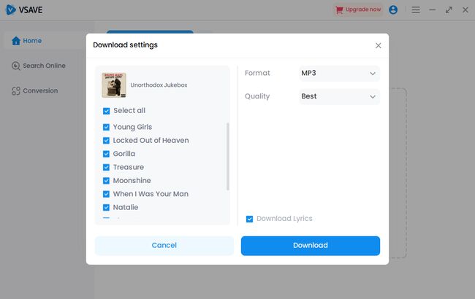Click the VSAVE logo icon
The height and width of the screenshot is (299, 475).
pos(11,9)
